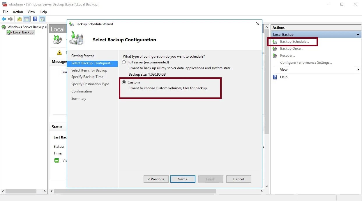This screenshot has height=201, width=362.
Task: Click right scroll arrow of console tree pane
Action: (x=45, y=191)
